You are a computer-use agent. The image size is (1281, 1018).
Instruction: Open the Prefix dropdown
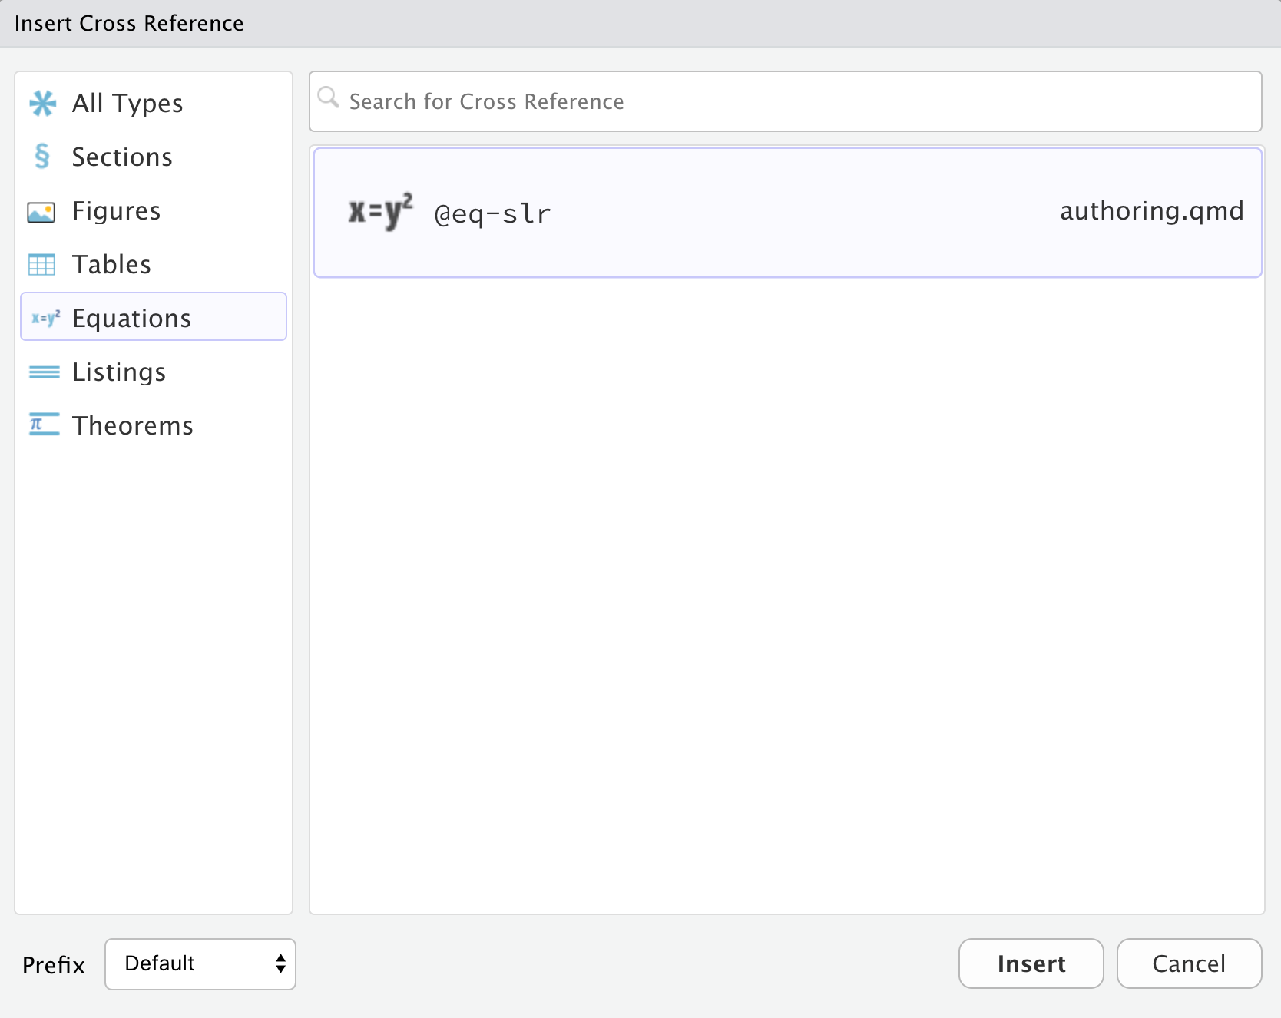(x=200, y=963)
